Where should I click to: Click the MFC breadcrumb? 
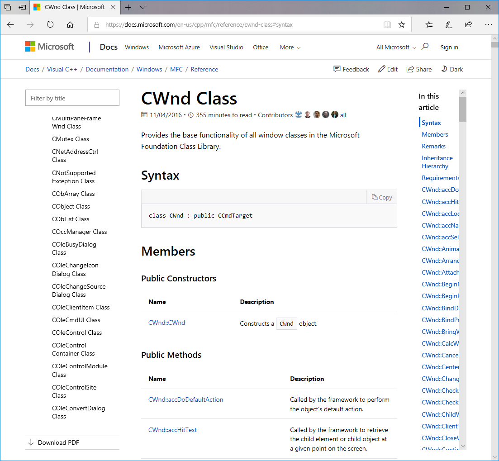pyautogui.click(x=176, y=69)
